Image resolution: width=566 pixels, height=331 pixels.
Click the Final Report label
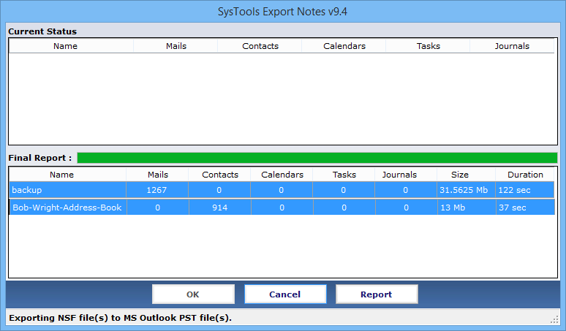pos(40,158)
